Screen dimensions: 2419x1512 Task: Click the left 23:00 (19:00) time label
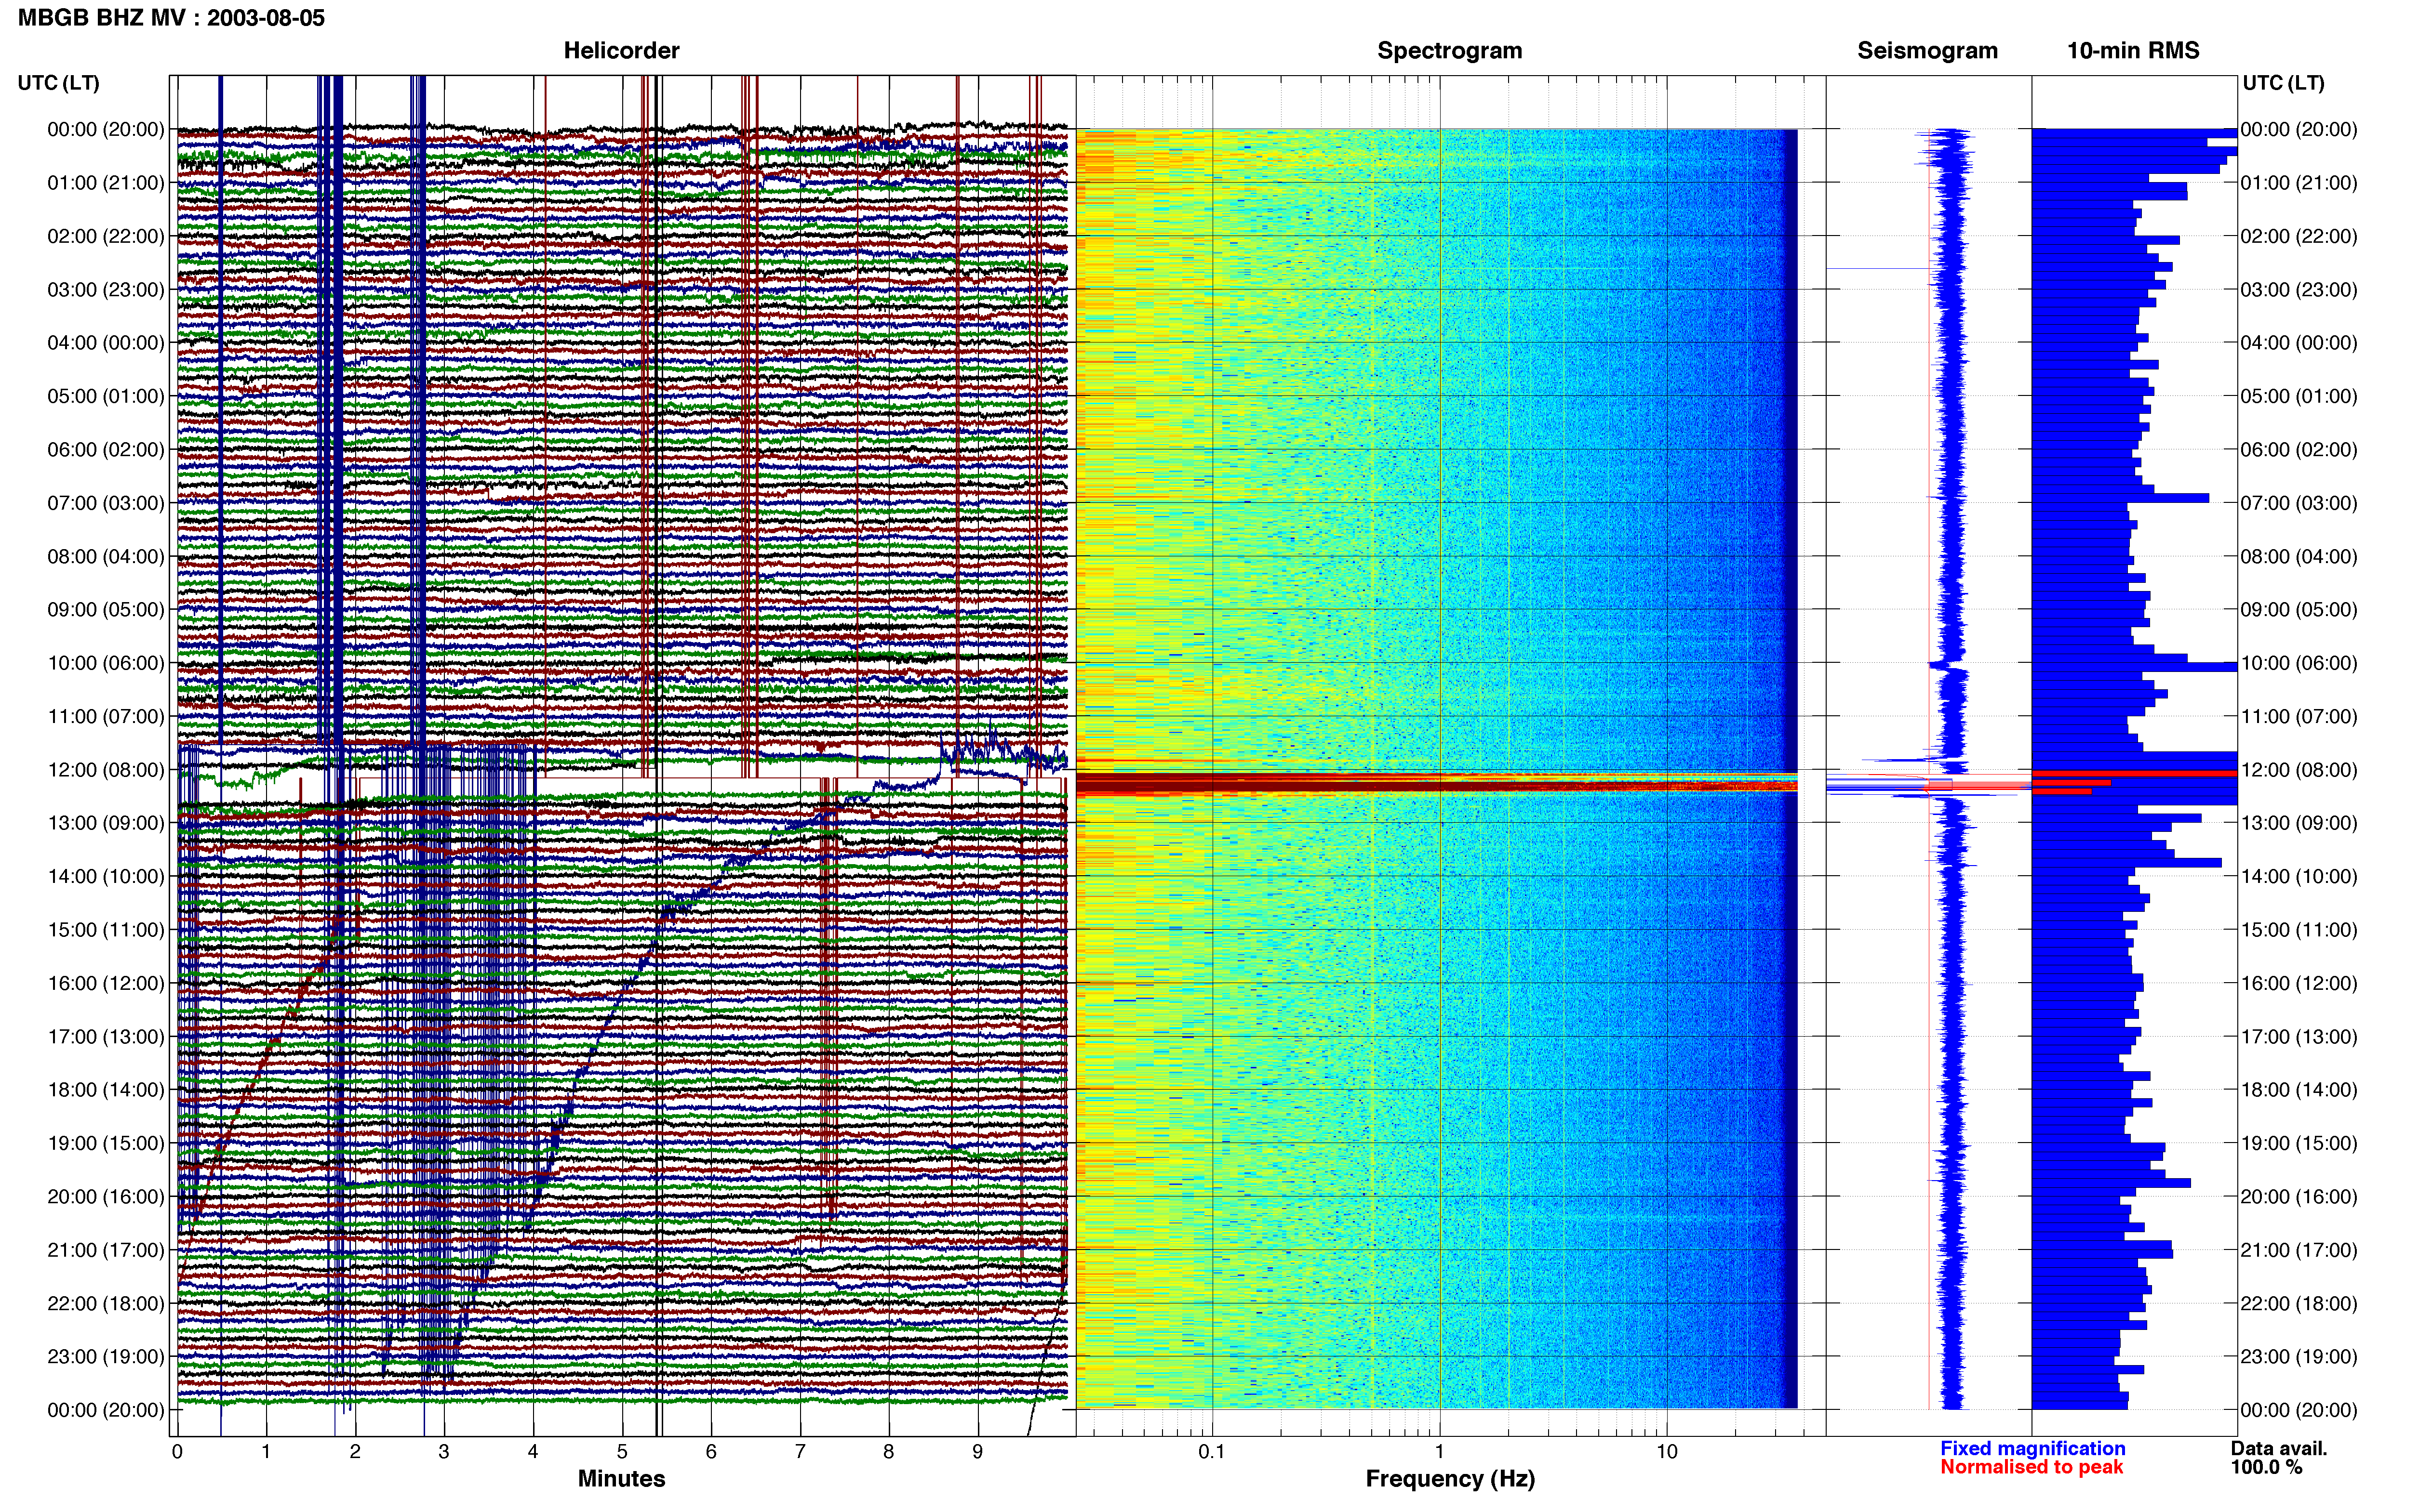106,1357
